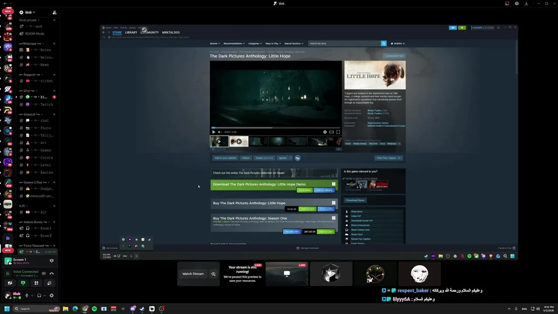Select the live stream preview tile
Image resolution: width=558 pixels, height=314 pixels.
[286, 274]
